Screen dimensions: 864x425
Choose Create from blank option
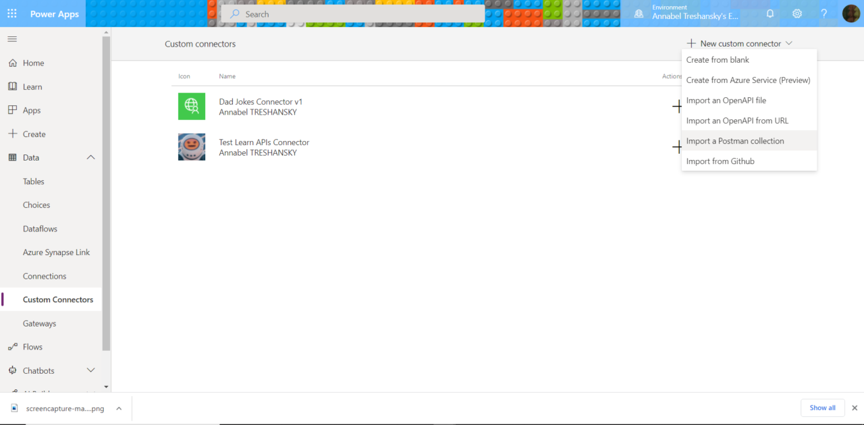pyautogui.click(x=718, y=60)
